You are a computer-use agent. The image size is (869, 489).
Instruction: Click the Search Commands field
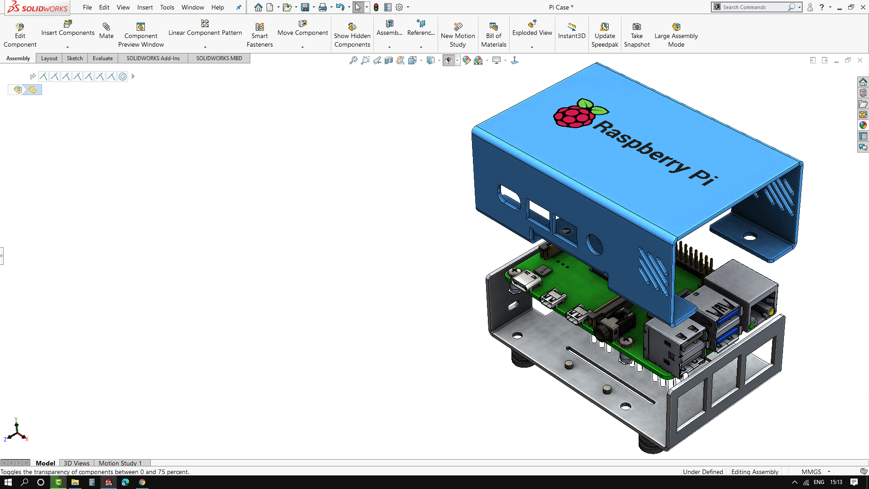tap(754, 7)
